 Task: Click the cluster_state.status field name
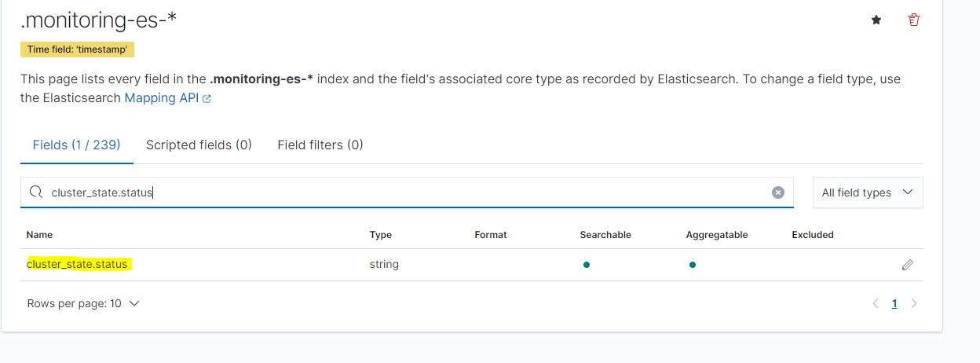[x=77, y=265]
